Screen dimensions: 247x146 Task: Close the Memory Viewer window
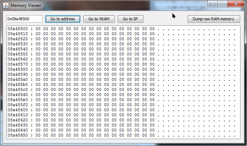236,4
